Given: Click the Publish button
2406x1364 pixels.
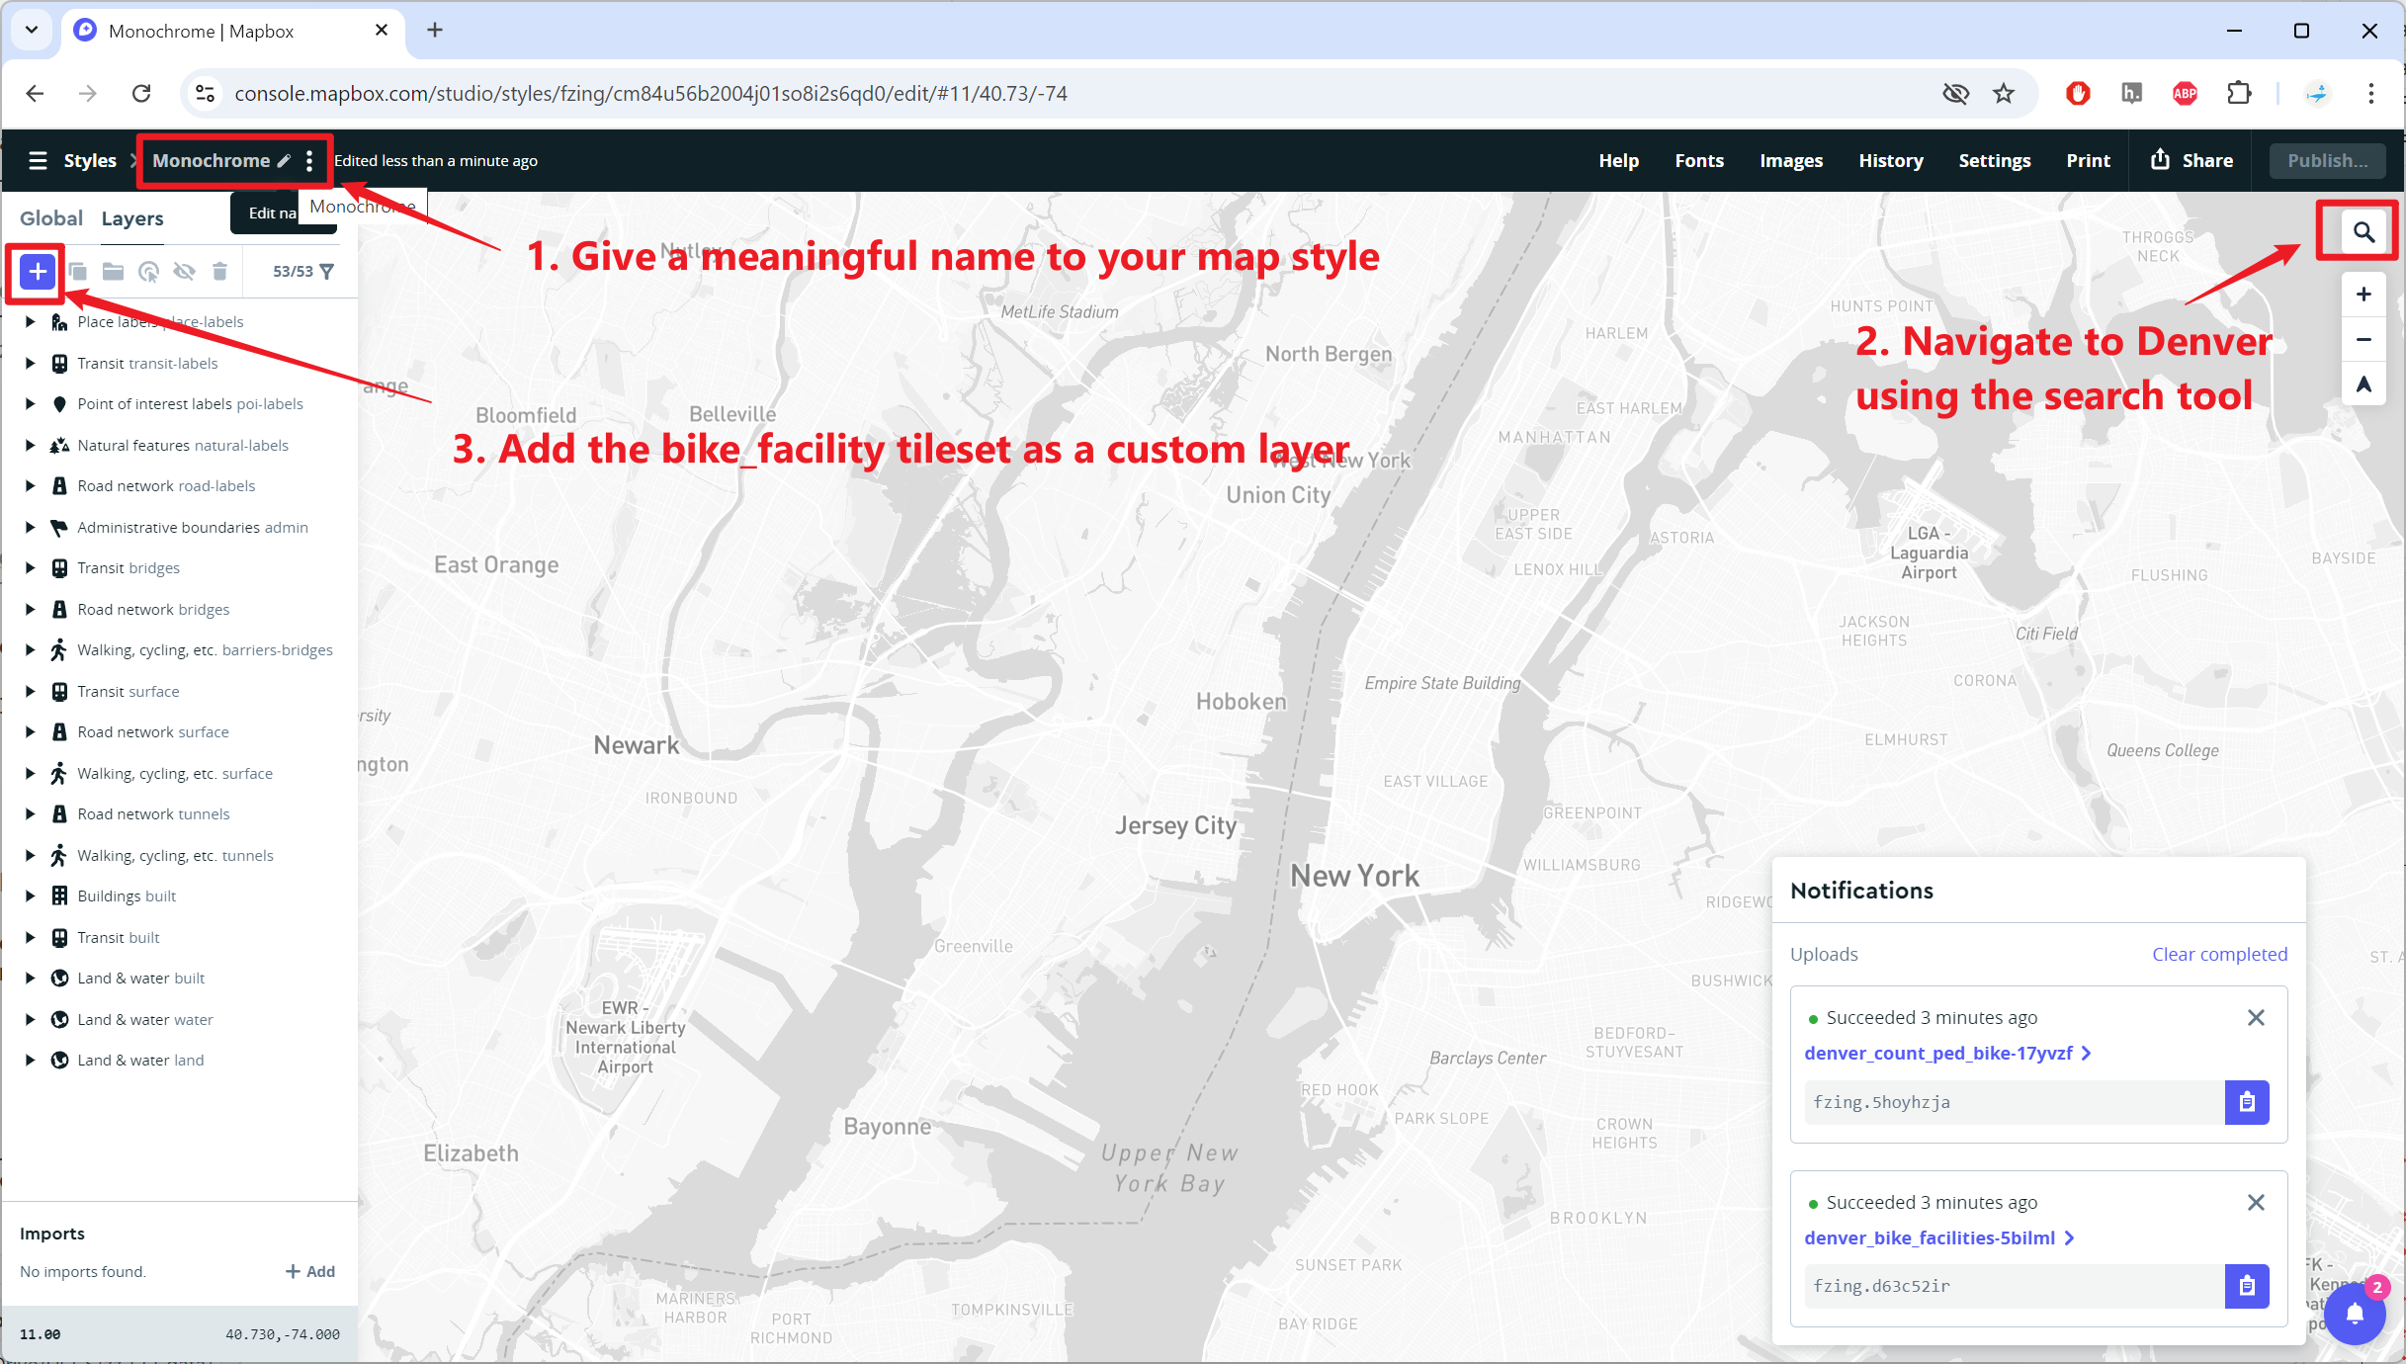Looking at the screenshot, I should point(2327,160).
